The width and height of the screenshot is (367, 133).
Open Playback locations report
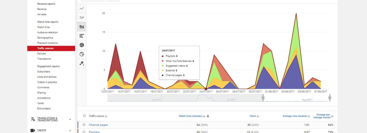pyautogui.click(x=48, y=43)
